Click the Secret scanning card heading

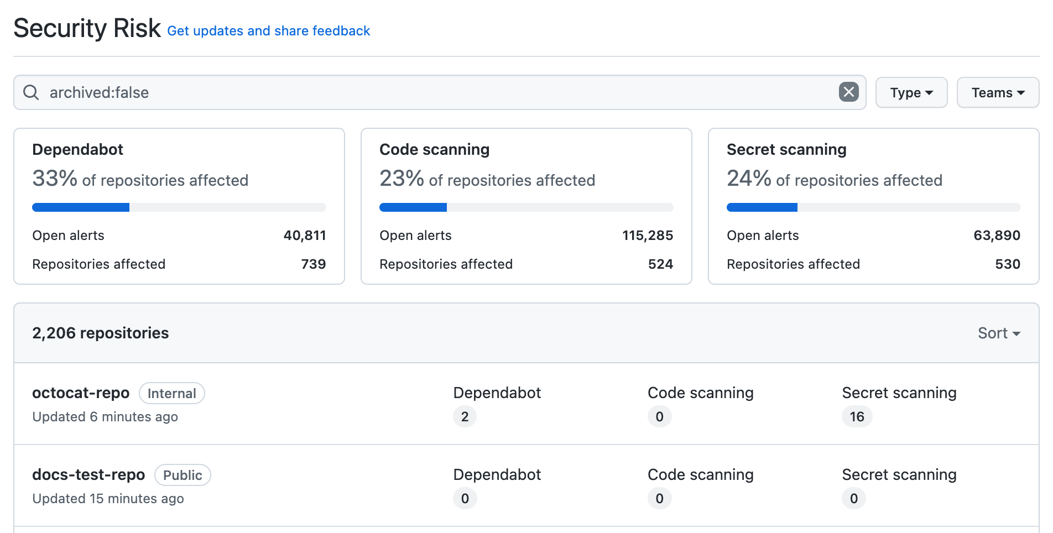pos(786,149)
